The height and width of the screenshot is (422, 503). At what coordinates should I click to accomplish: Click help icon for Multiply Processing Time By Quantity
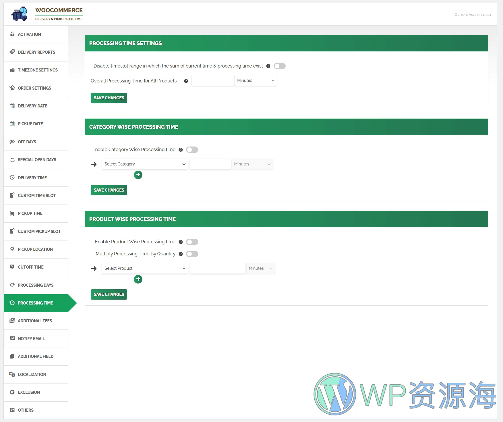181,254
